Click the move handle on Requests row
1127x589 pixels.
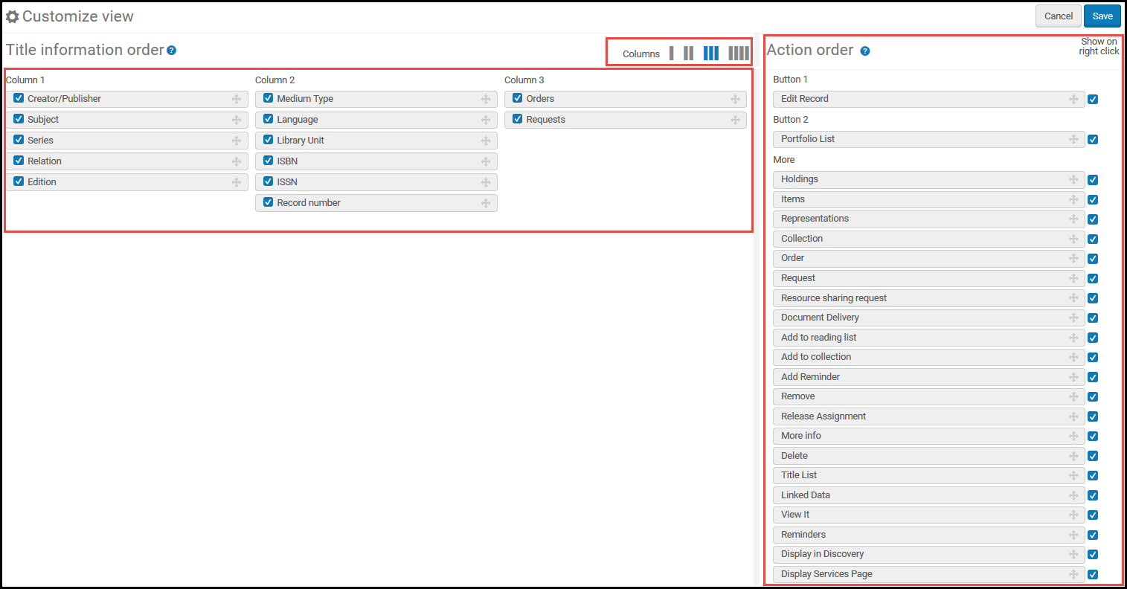click(735, 120)
